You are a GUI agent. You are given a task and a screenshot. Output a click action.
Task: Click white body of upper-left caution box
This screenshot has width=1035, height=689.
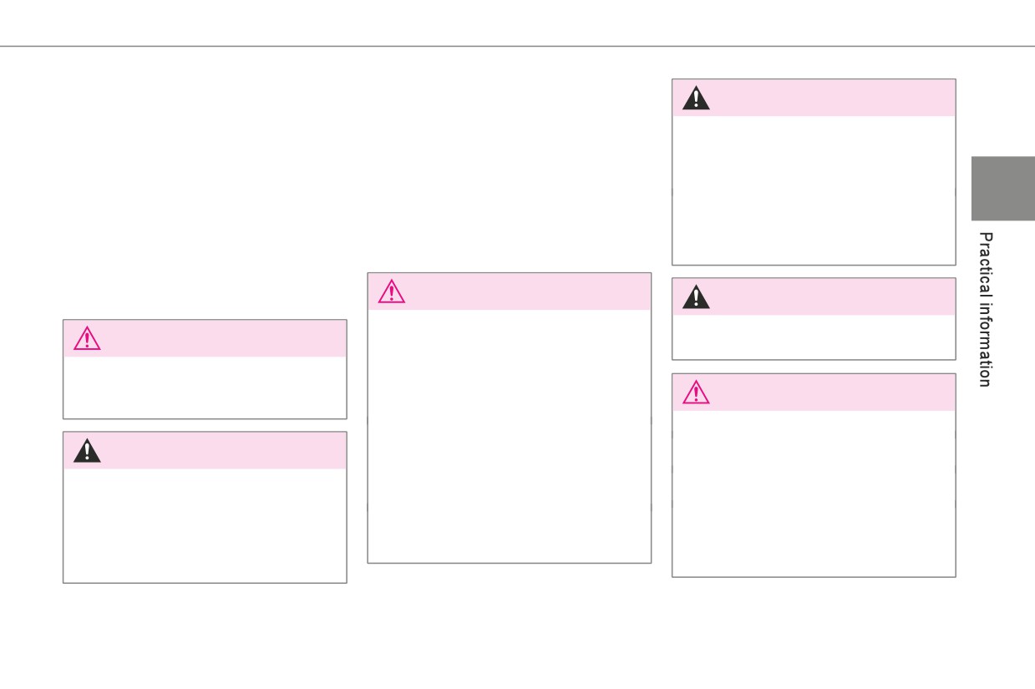point(205,388)
